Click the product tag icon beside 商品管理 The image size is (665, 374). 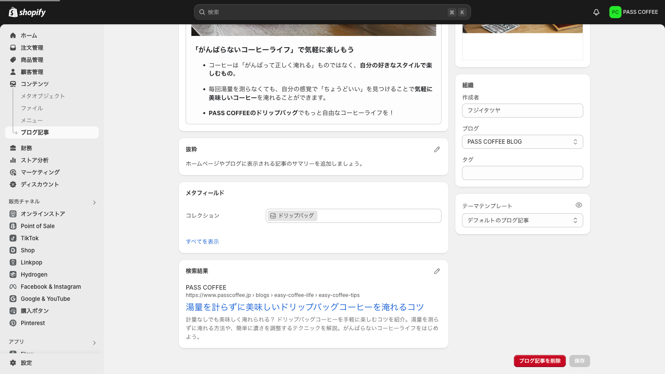13,60
